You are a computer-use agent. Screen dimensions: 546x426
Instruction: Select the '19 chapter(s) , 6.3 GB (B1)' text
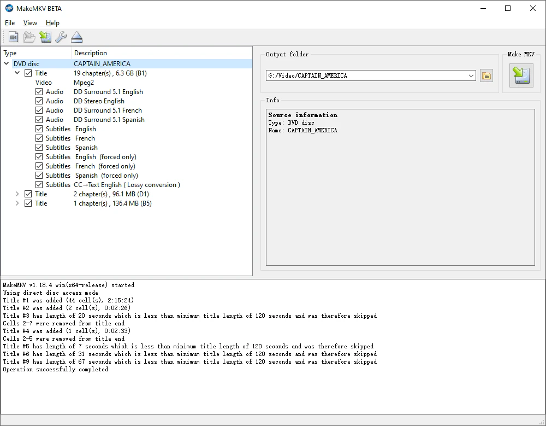coord(110,73)
